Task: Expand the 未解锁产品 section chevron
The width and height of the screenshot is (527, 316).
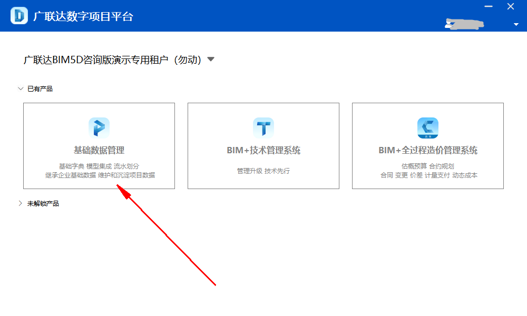Action: pyautogui.click(x=21, y=203)
